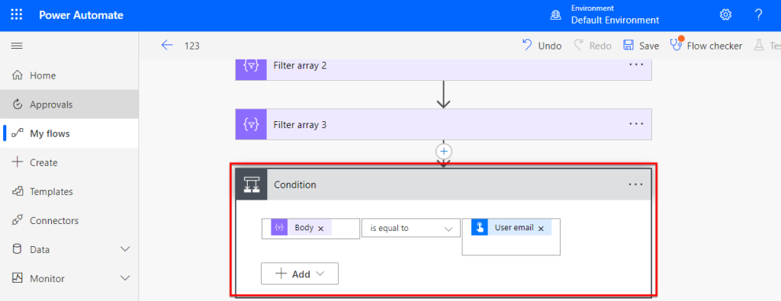Open Flow checker
Screen dimensions: 781x301
coord(706,46)
